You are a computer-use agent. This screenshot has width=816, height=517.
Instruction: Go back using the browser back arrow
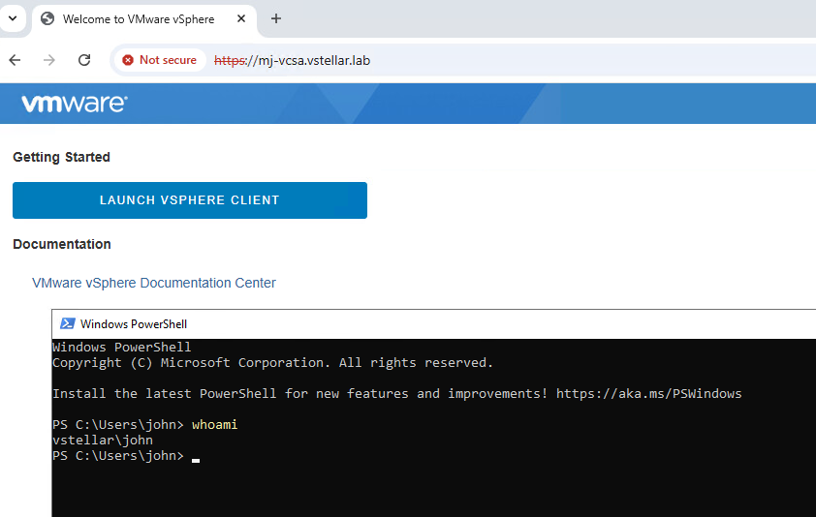coord(15,60)
